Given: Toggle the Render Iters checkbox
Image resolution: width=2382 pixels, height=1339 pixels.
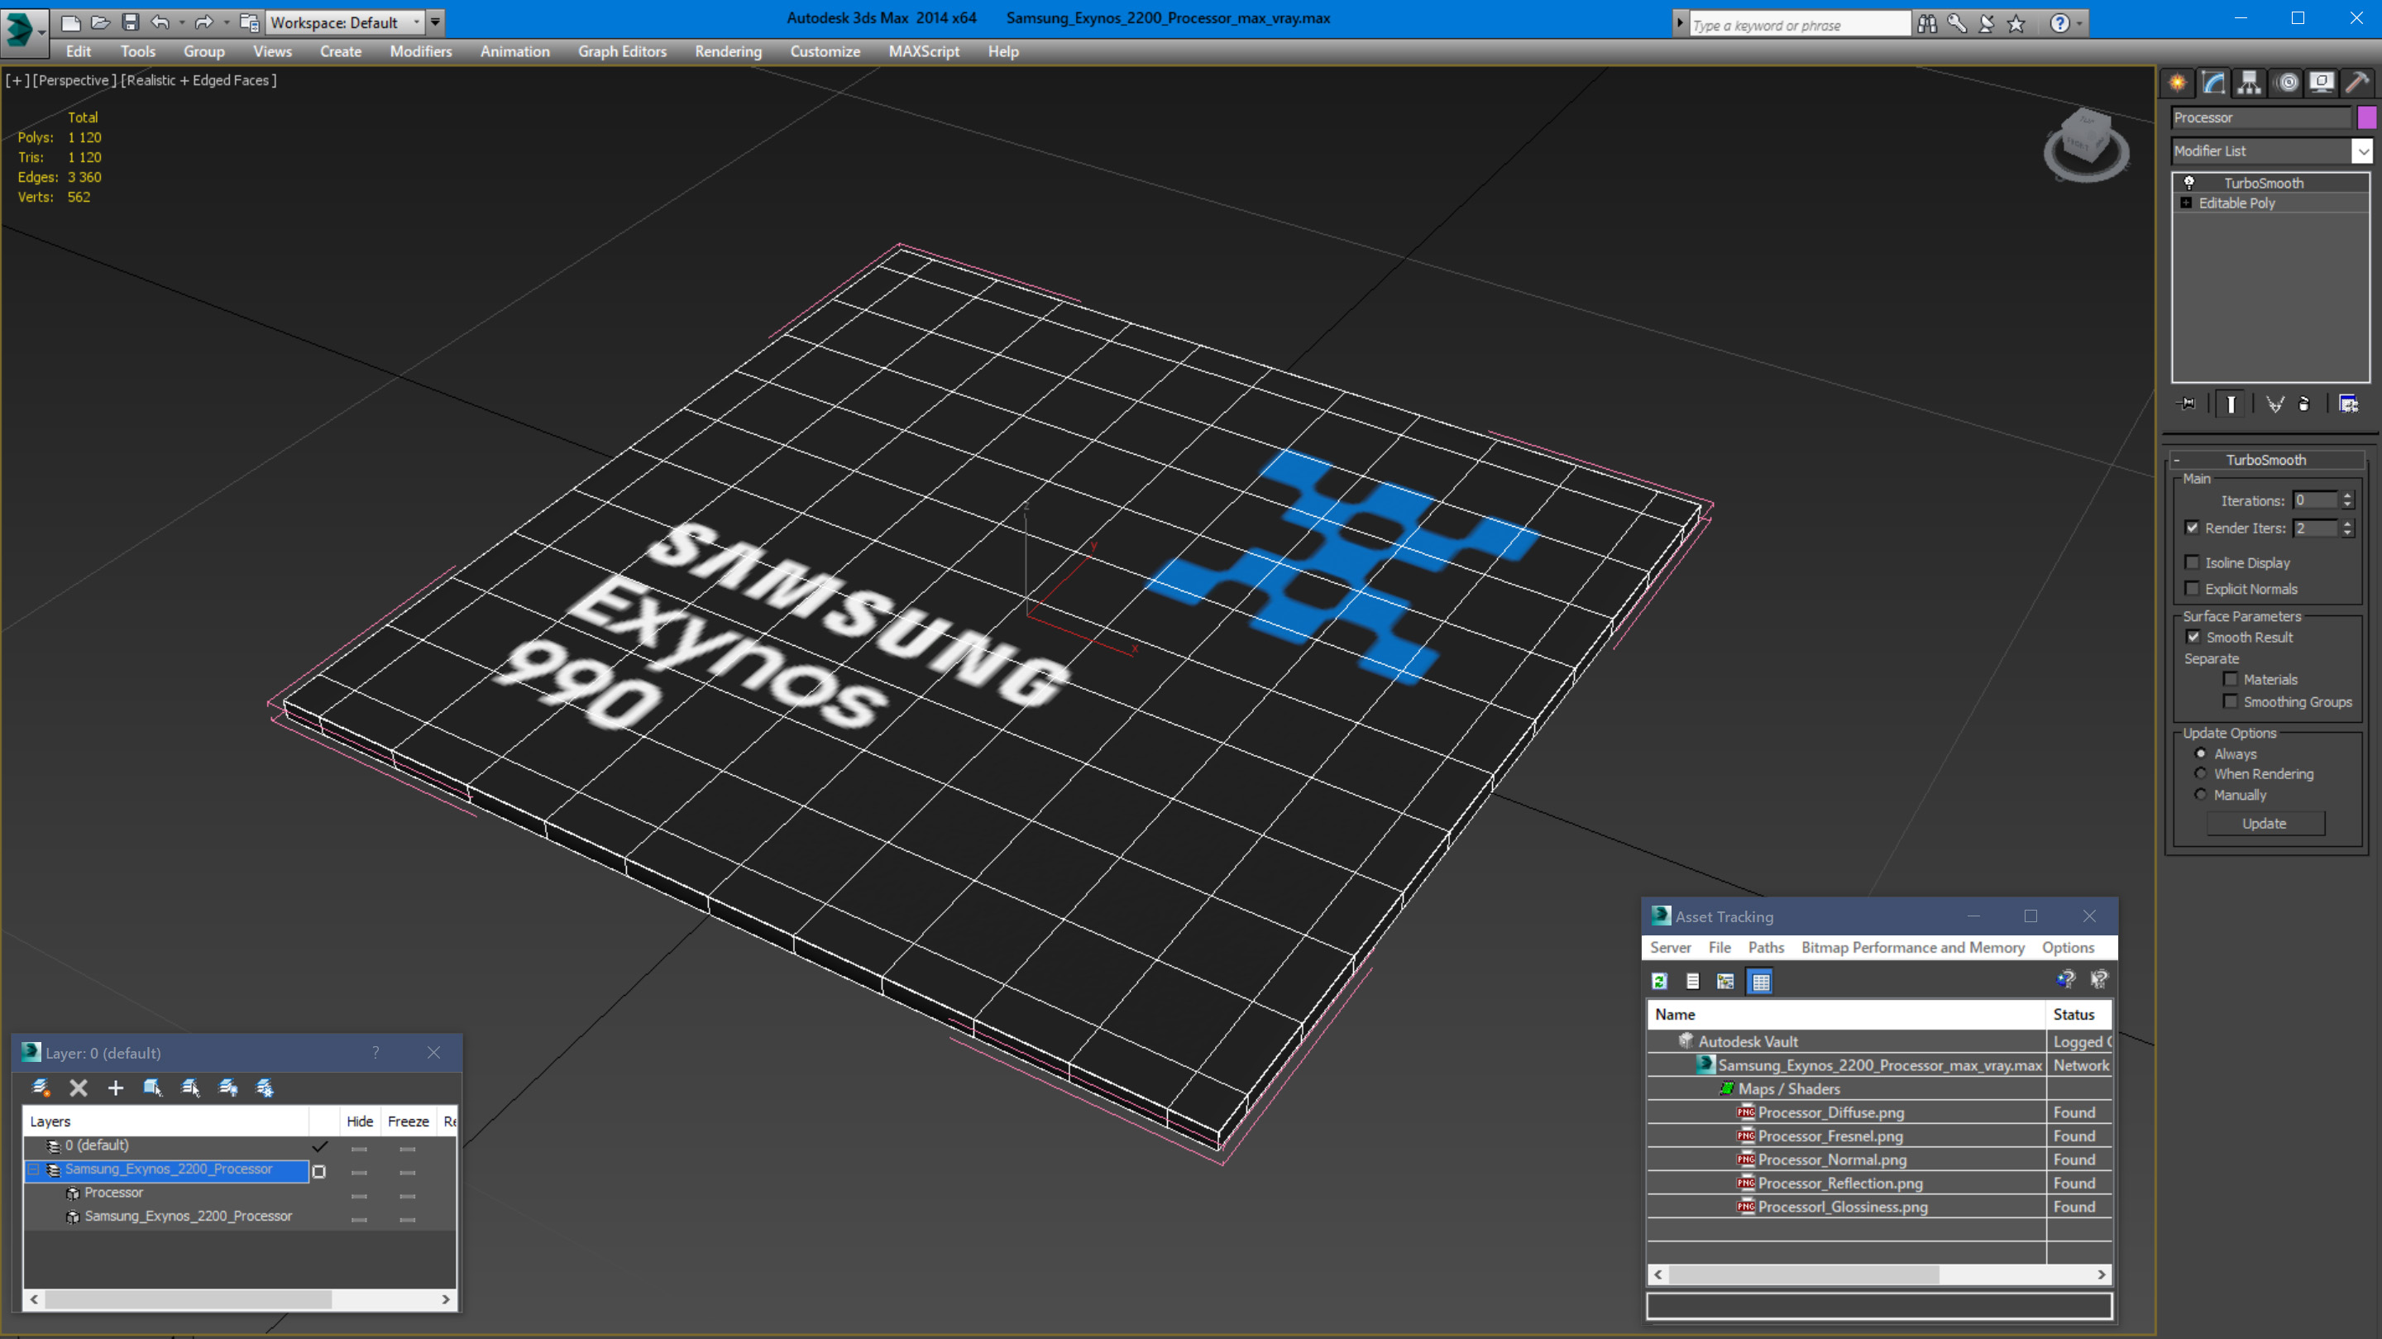Looking at the screenshot, I should coord(2193,528).
